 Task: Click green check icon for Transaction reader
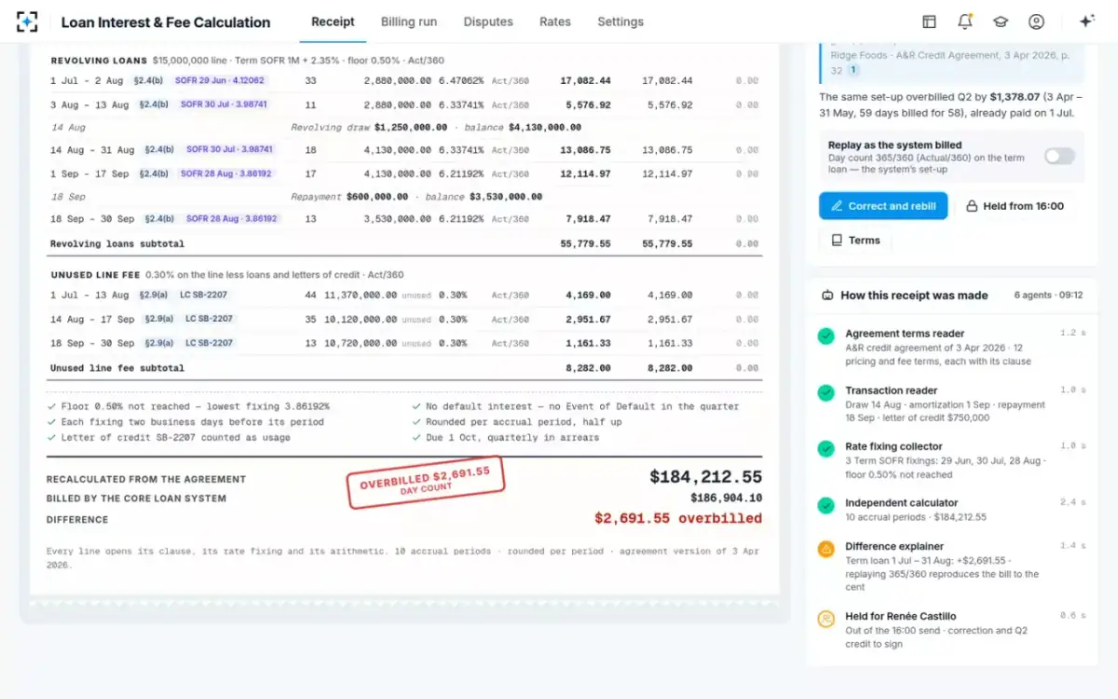click(x=825, y=393)
